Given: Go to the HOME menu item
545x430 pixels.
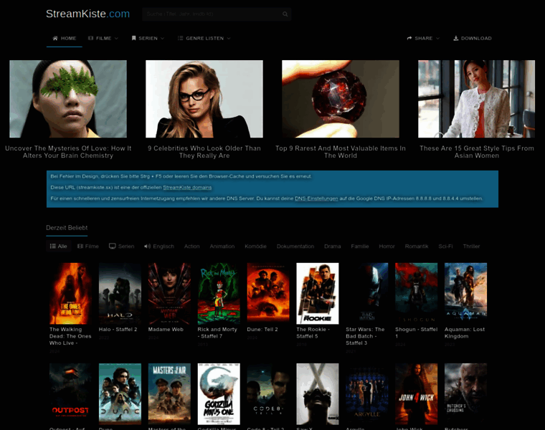Looking at the screenshot, I should click(65, 38).
